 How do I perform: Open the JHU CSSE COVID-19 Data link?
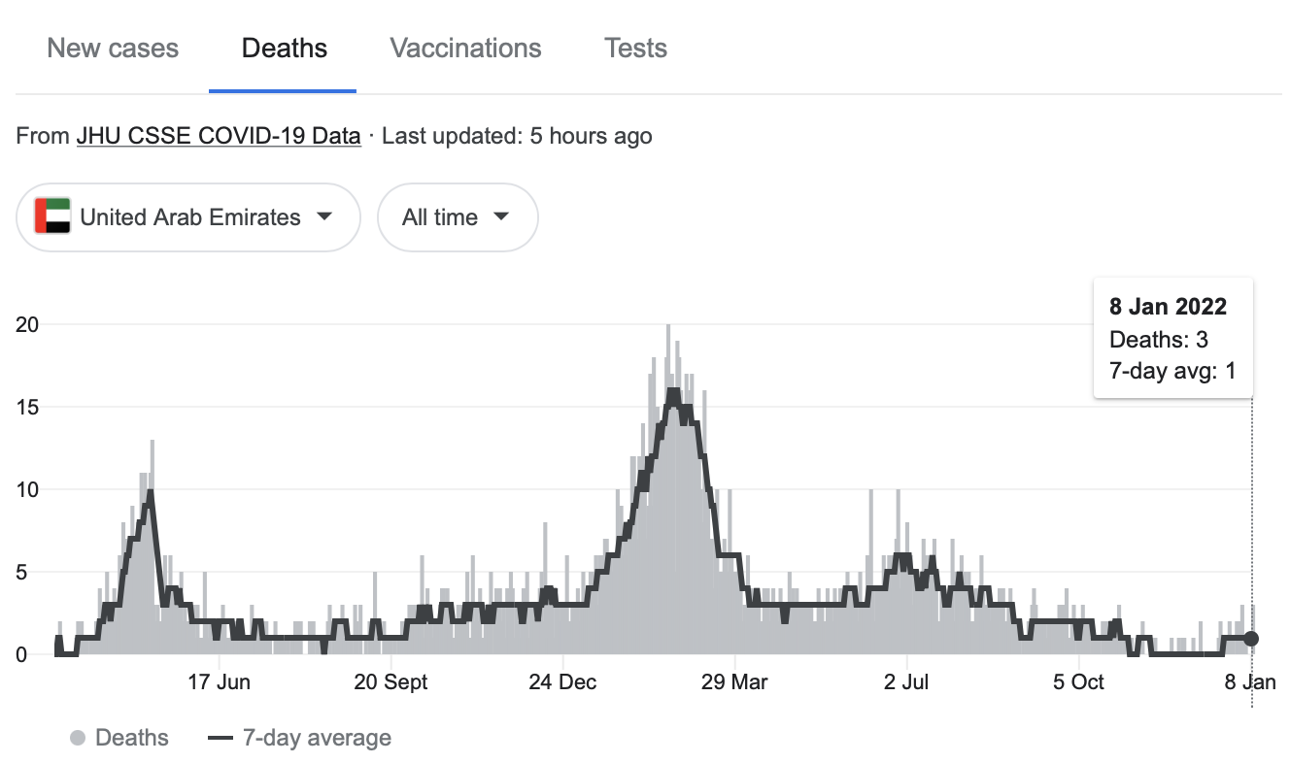[219, 136]
